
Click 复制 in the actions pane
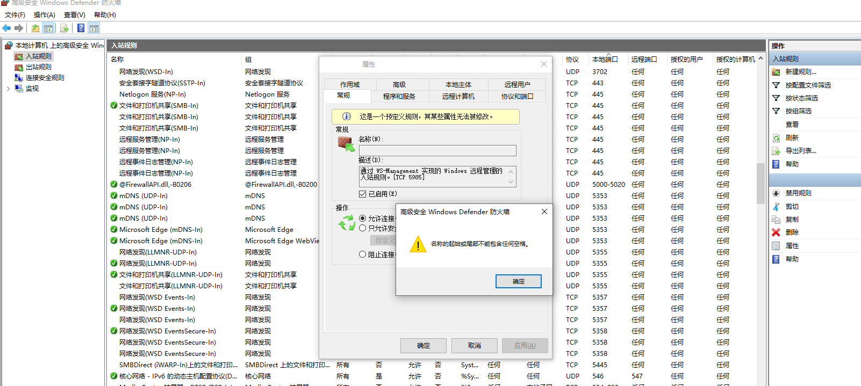click(792, 220)
